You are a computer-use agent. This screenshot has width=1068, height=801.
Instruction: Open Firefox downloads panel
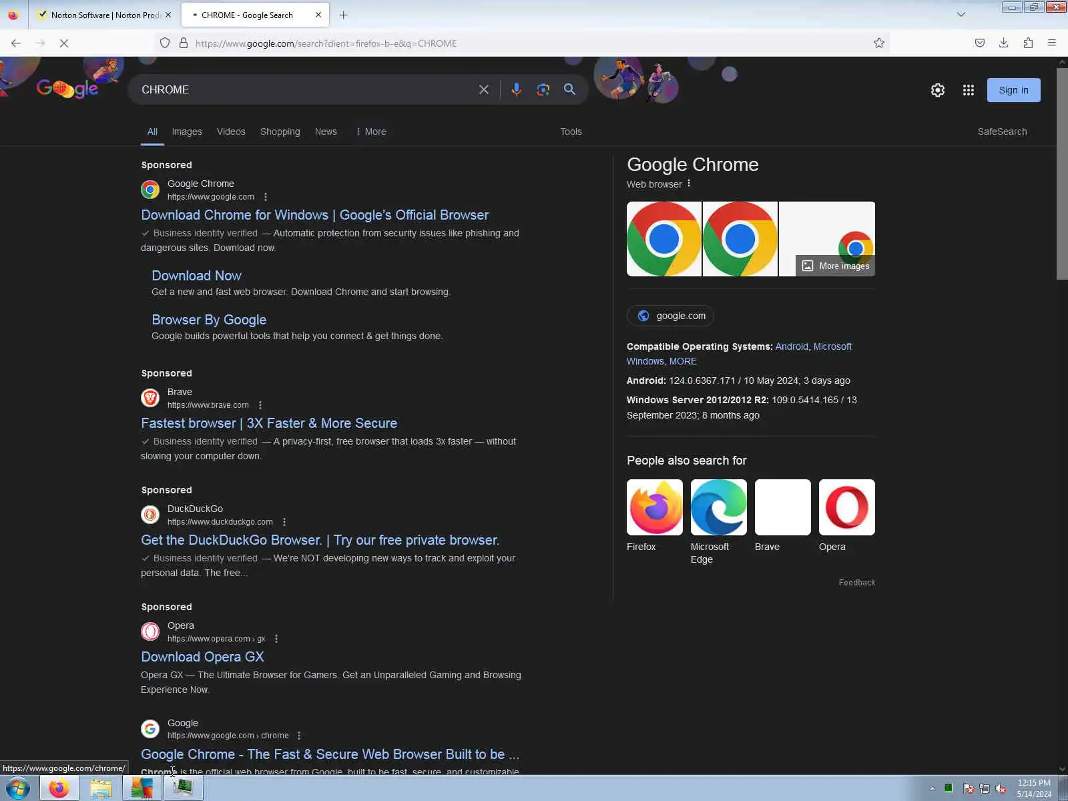1004,43
